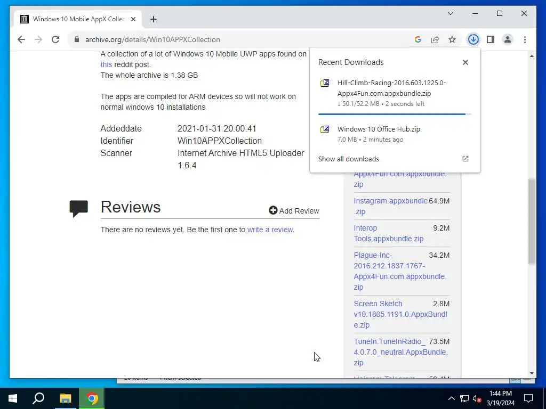Click Show all downloads
The height and width of the screenshot is (409, 546).
349,159
